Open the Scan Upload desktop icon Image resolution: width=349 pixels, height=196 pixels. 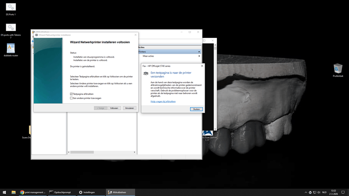point(208,135)
